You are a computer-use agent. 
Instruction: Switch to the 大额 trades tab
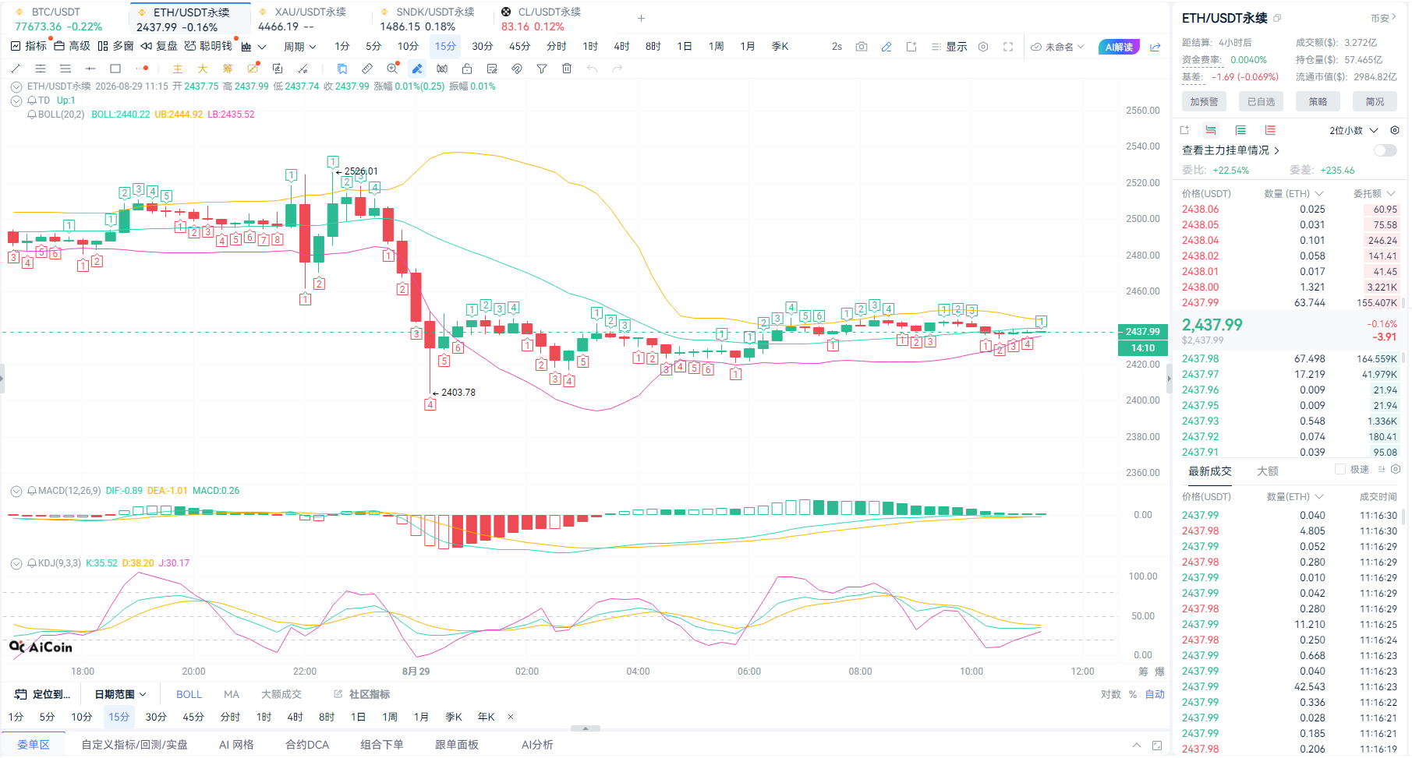(x=1268, y=471)
